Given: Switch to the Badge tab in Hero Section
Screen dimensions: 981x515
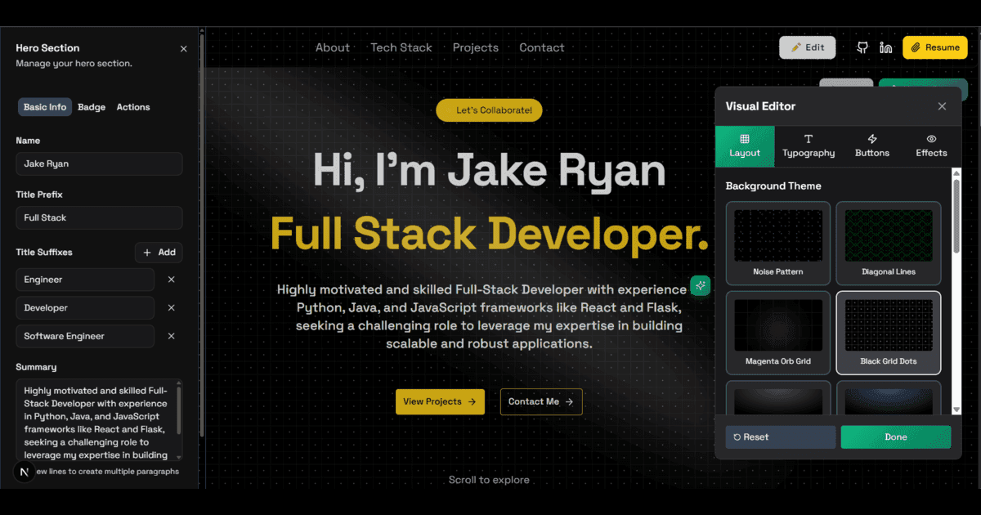Looking at the screenshot, I should (91, 107).
